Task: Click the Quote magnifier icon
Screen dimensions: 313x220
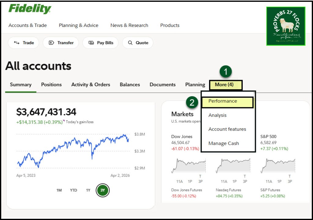Action: tap(130, 43)
